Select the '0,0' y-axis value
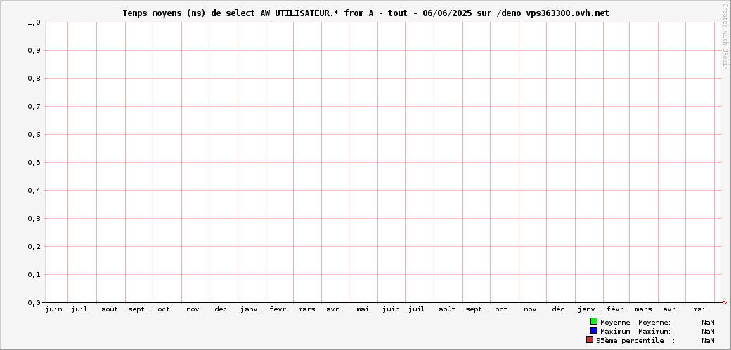 point(34,302)
